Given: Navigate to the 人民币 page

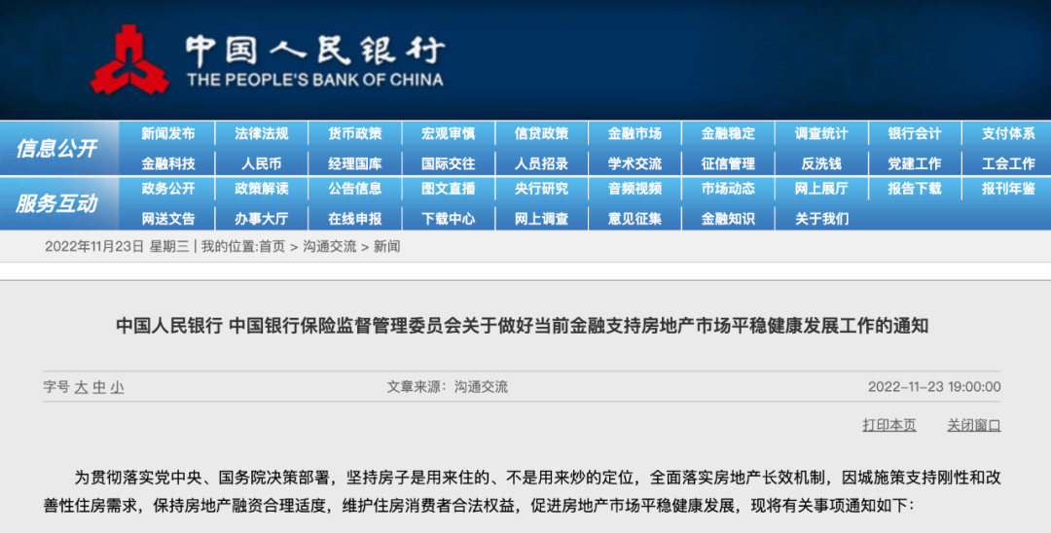Looking at the screenshot, I should coord(261,163).
